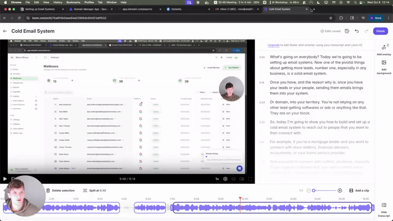Open macOS Spotlight search icon
393x221 pixels.
[x=355, y=2]
